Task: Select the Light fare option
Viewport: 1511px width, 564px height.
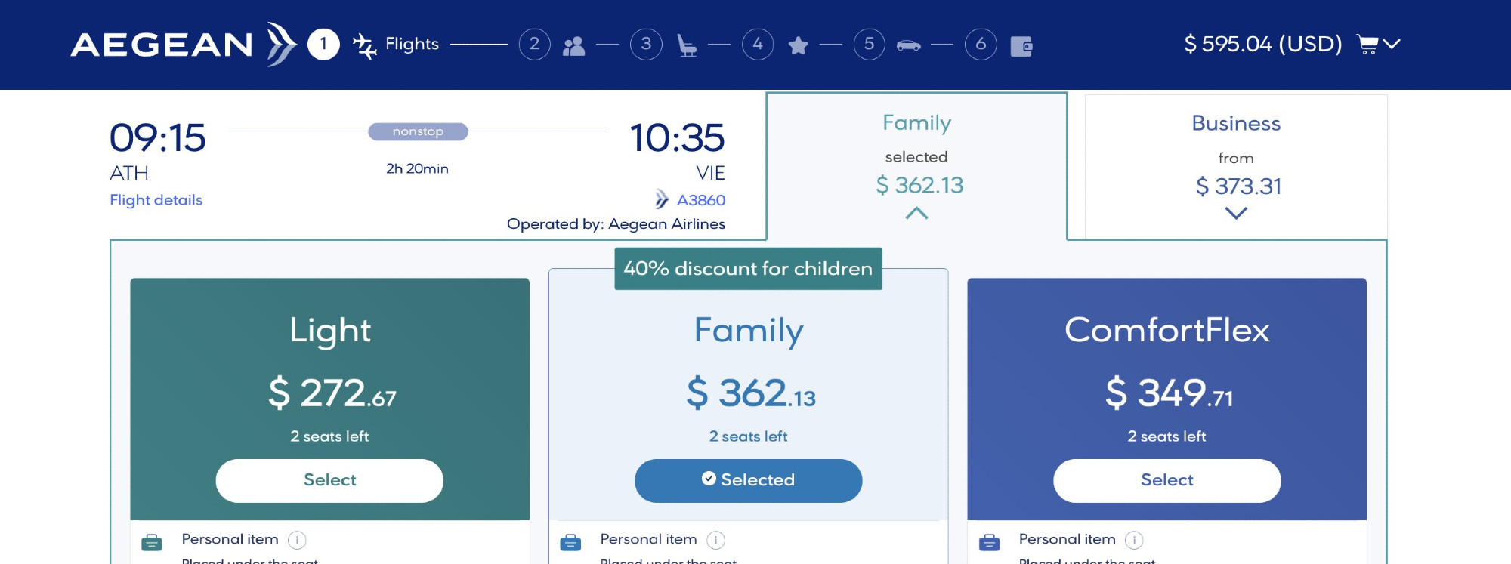Action: [x=329, y=479]
